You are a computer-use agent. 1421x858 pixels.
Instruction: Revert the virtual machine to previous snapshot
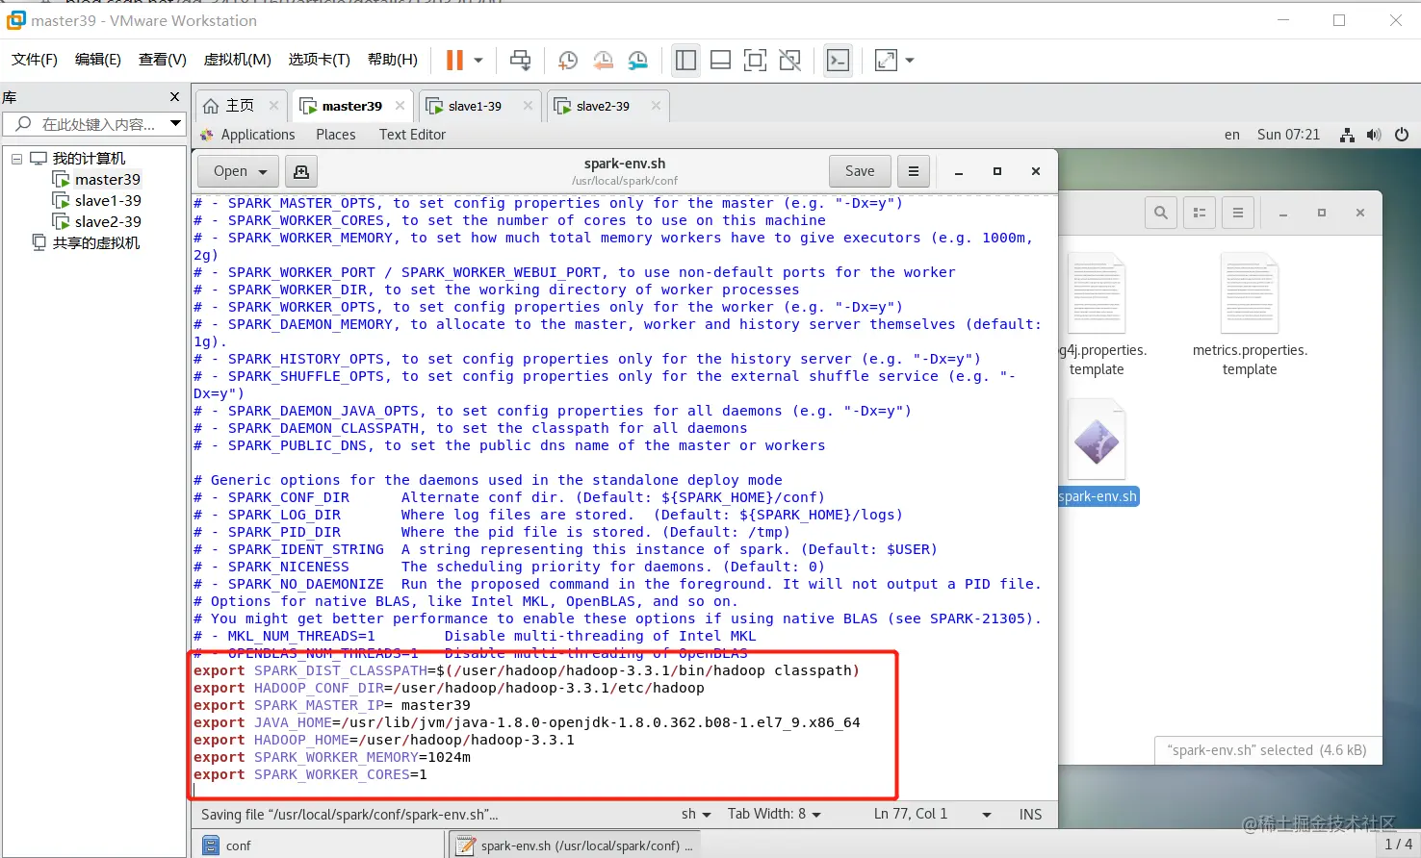[x=603, y=61]
